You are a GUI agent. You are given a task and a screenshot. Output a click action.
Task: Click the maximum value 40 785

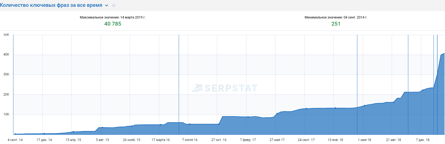pyautogui.click(x=113, y=24)
